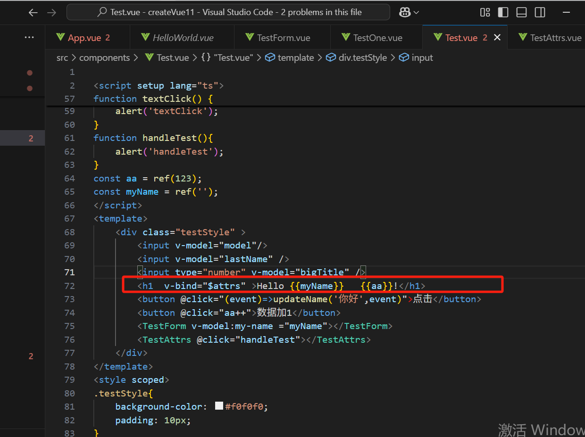Switch to the HelloWorld.vue tab
585x437 pixels.
pyautogui.click(x=182, y=37)
